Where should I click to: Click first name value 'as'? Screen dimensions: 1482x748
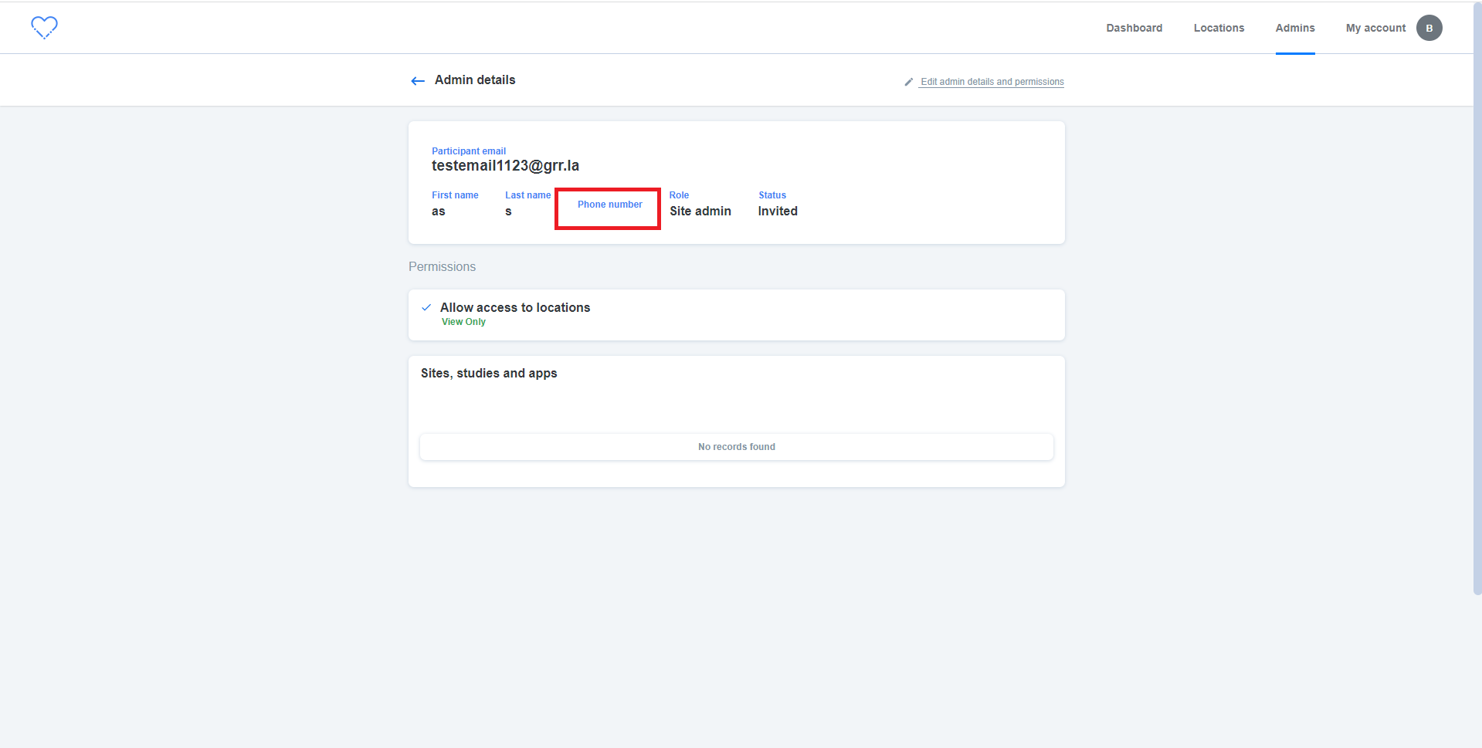pyautogui.click(x=438, y=212)
